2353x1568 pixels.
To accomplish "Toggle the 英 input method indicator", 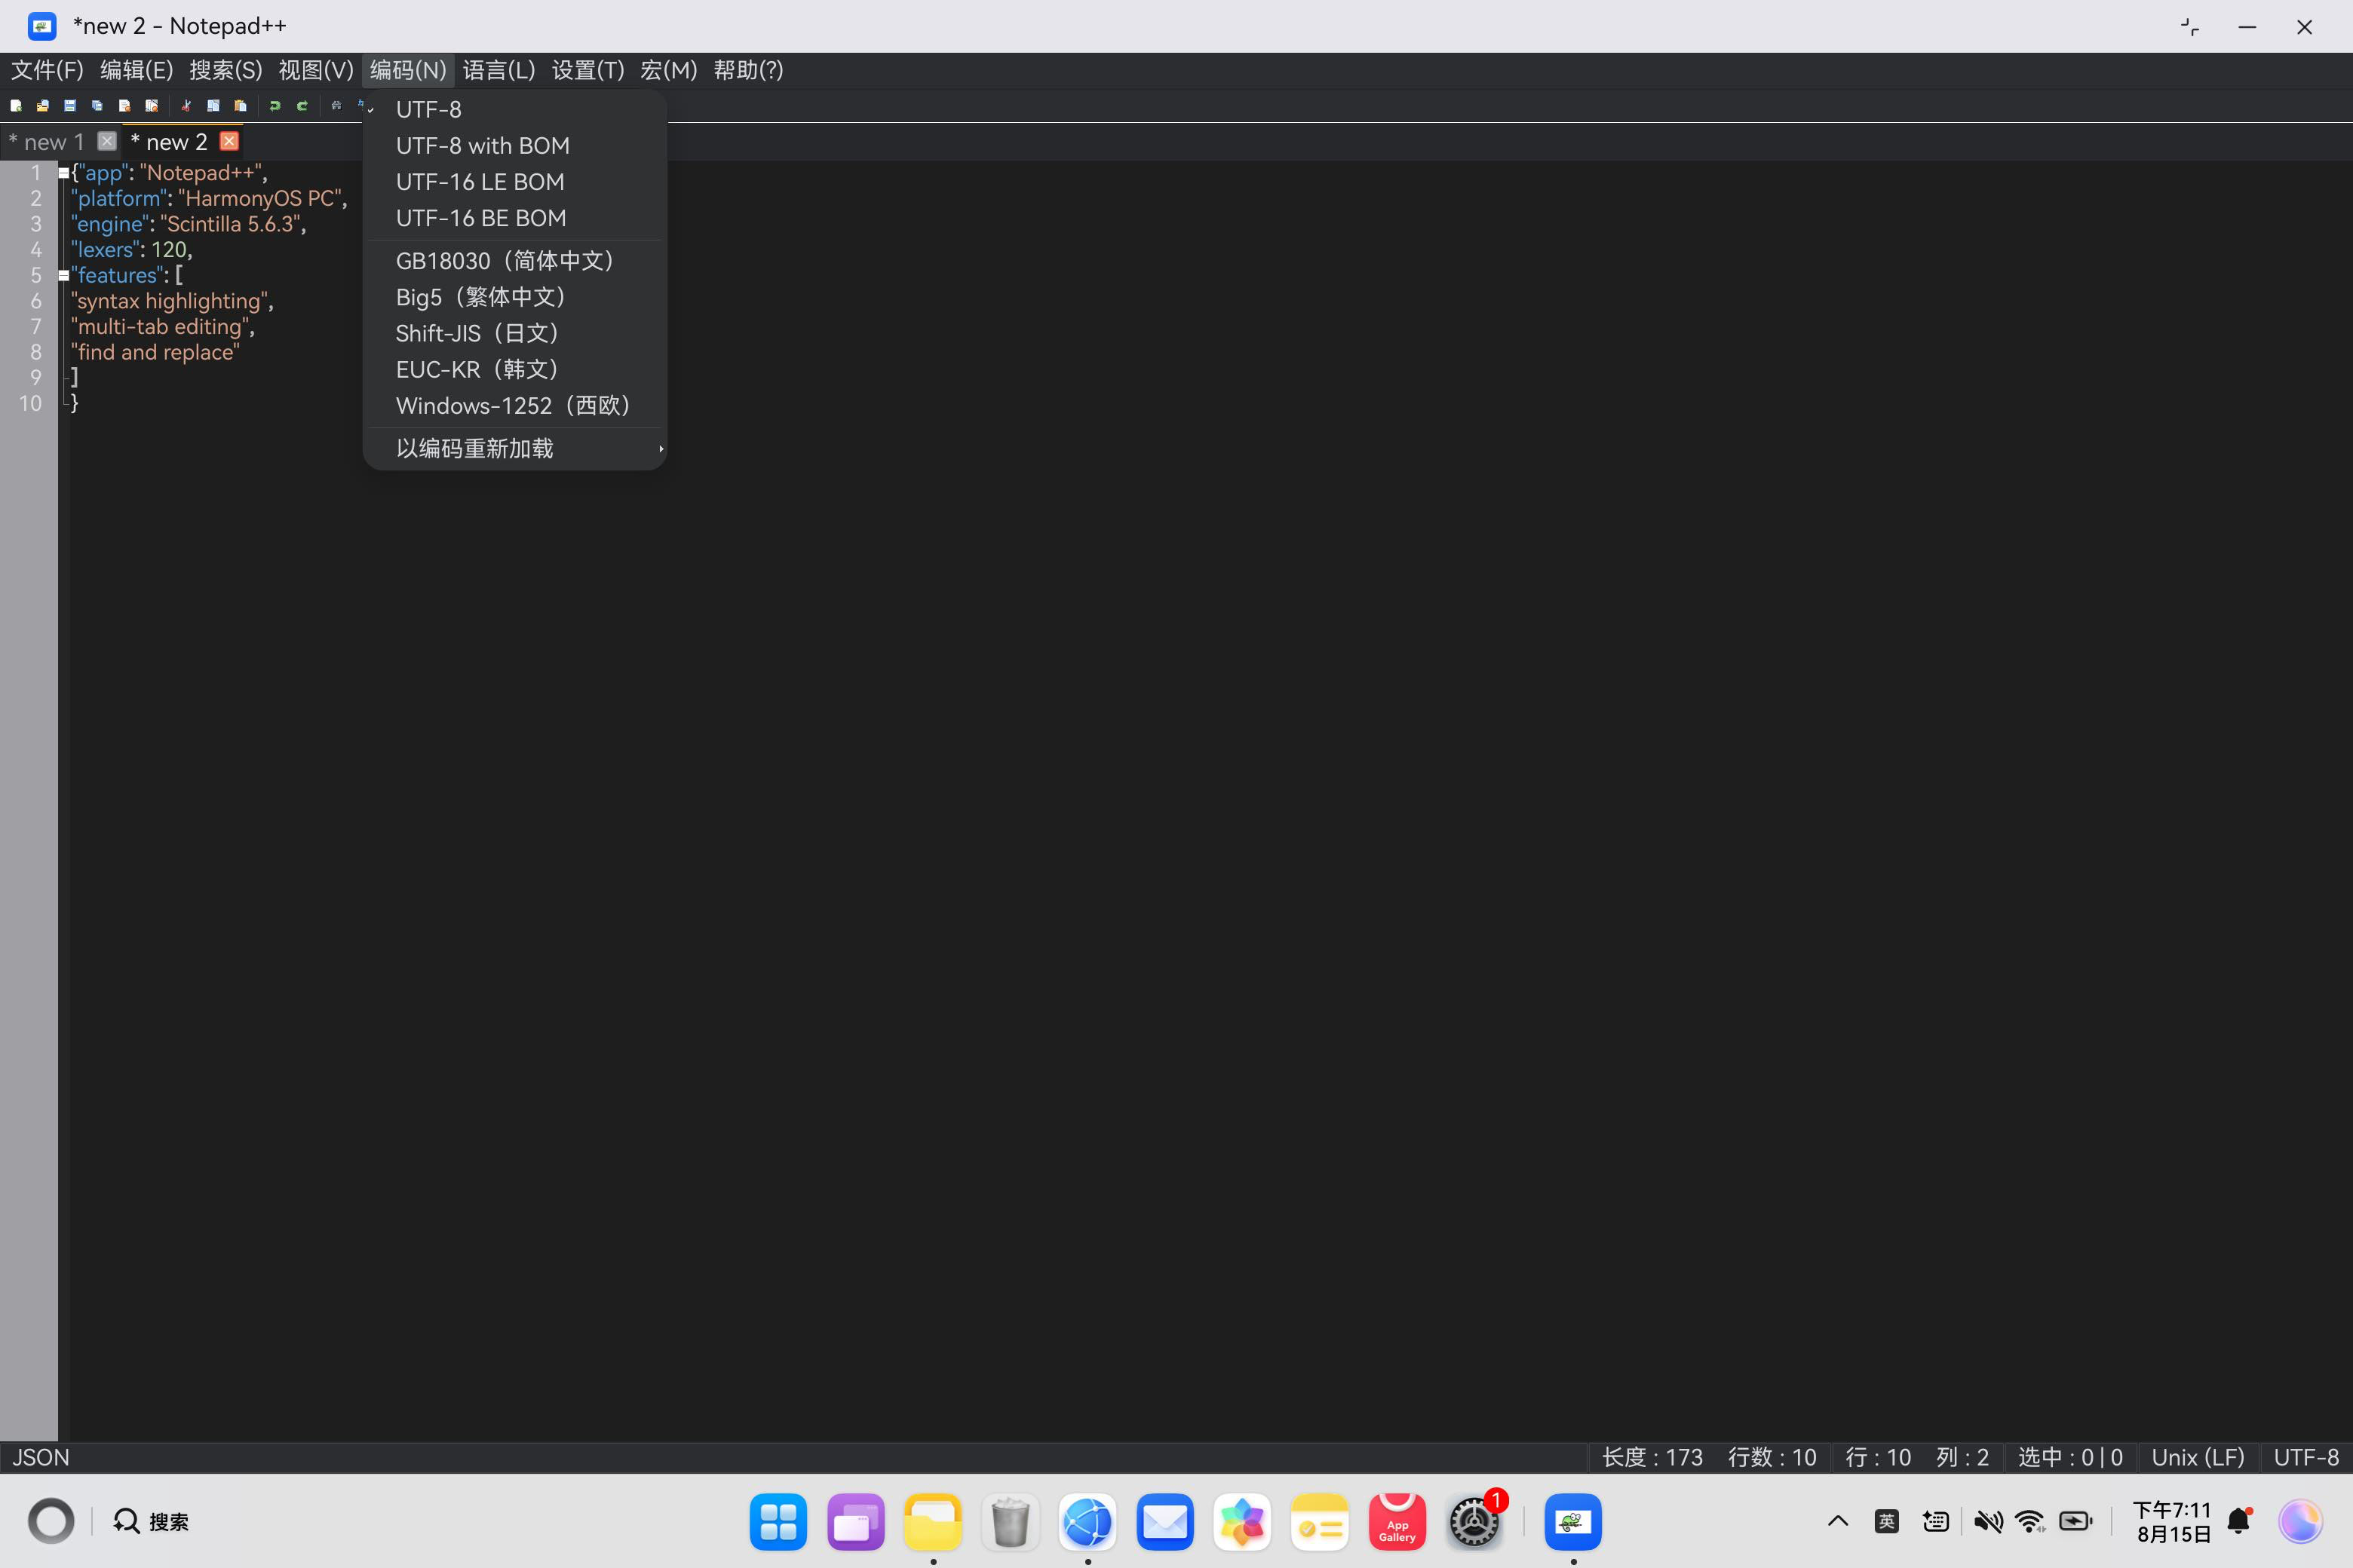I will pos(1887,1521).
